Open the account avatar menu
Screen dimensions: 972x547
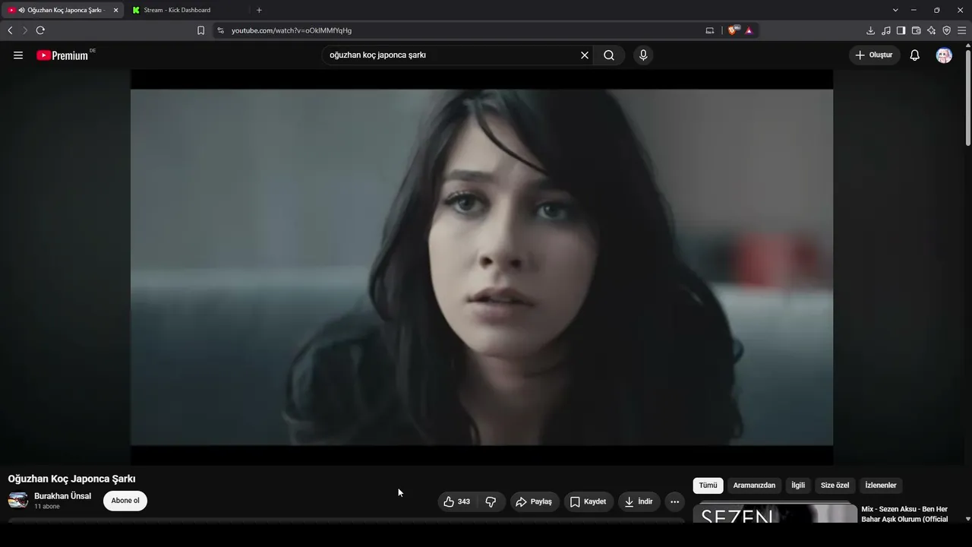944,55
